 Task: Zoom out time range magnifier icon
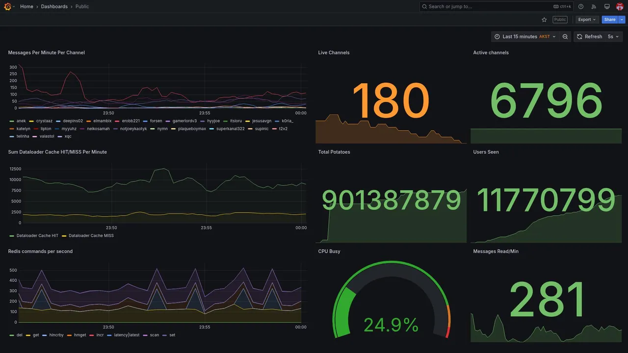tap(565, 37)
